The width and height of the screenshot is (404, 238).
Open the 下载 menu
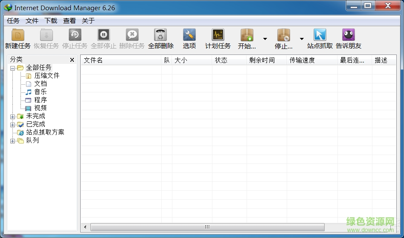click(51, 21)
